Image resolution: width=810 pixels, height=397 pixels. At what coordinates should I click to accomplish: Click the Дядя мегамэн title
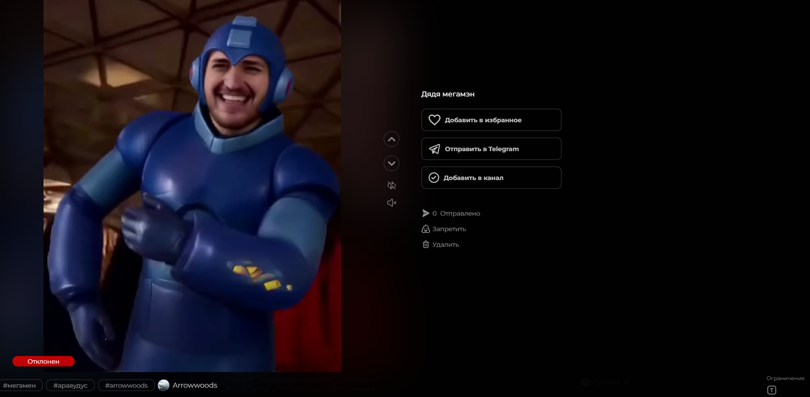(448, 94)
